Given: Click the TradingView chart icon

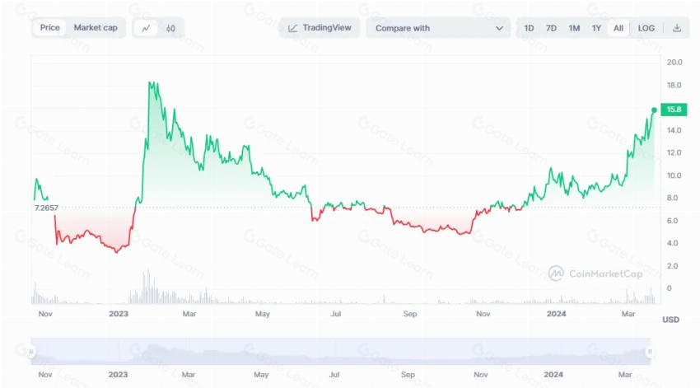Looking at the screenshot, I should [292, 28].
